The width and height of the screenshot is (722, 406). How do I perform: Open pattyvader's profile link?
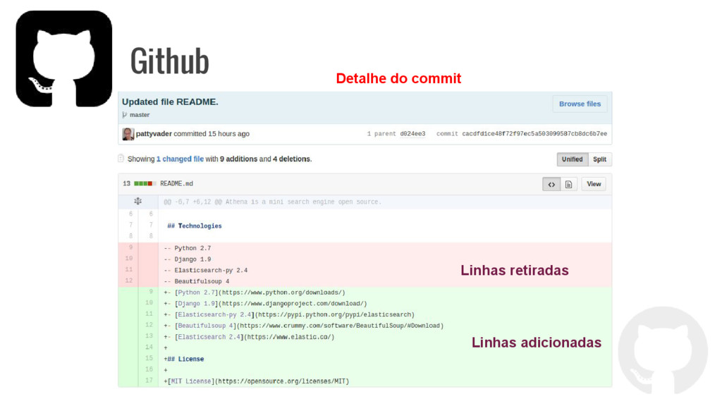154,133
